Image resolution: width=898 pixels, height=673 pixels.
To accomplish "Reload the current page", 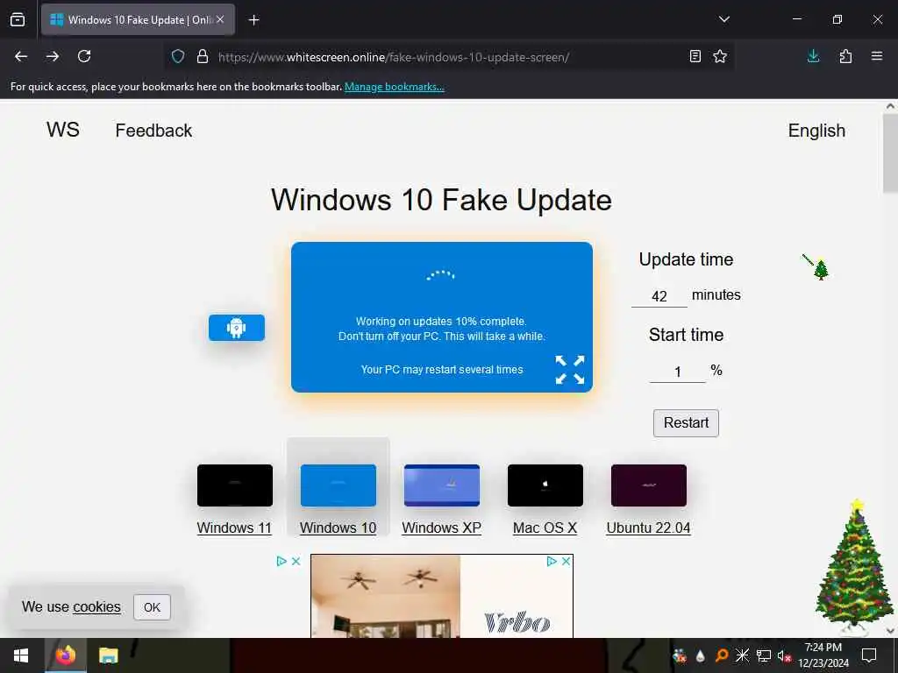I will pyautogui.click(x=84, y=56).
